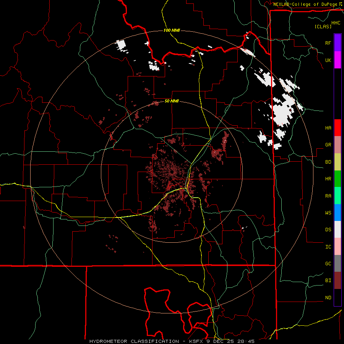344x344 pixels.
Task: Click the RF legend label
Action: (328, 43)
